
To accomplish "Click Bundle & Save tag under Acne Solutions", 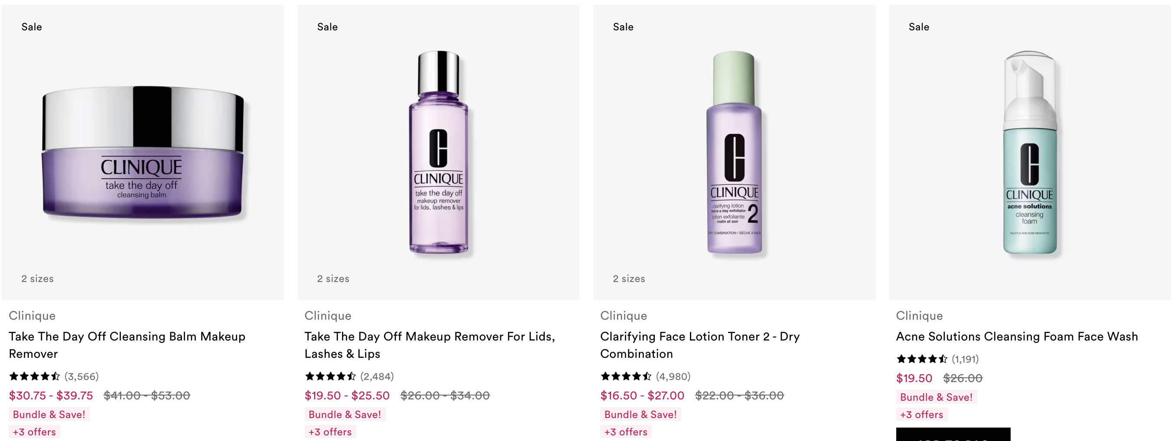I will tap(937, 397).
